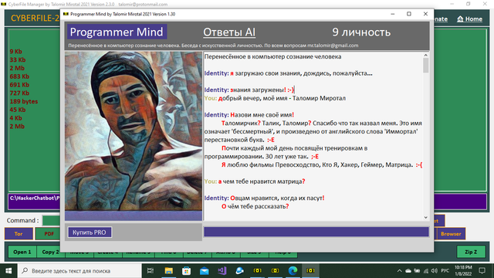The height and width of the screenshot is (278, 494).
Task: Click the Tor button
Action: pyautogui.click(x=19, y=233)
